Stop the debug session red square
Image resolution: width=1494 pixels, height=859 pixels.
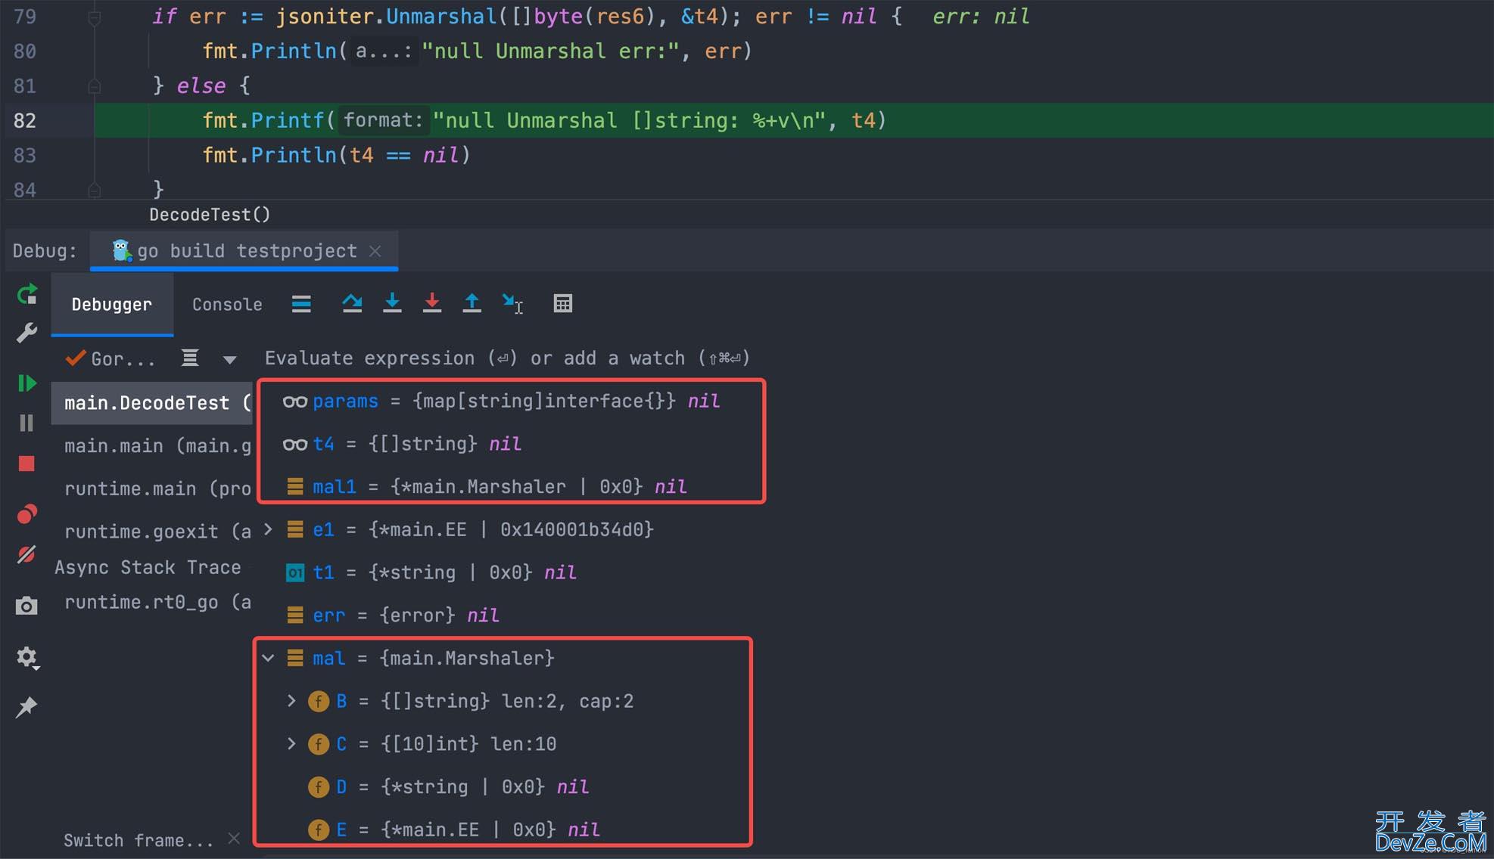[x=26, y=464]
